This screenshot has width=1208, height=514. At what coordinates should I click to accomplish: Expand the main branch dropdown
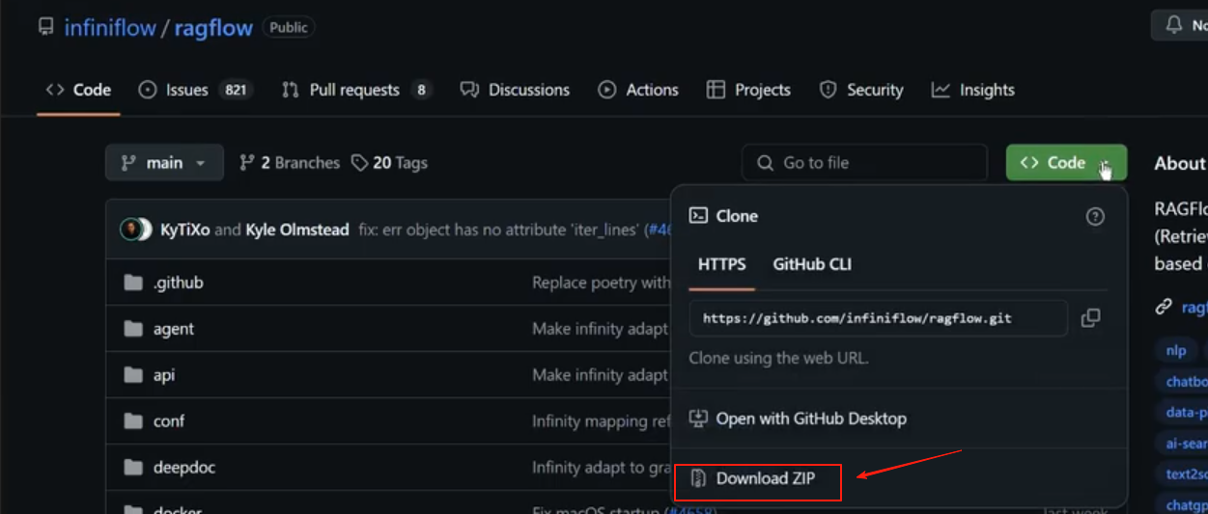(x=164, y=163)
